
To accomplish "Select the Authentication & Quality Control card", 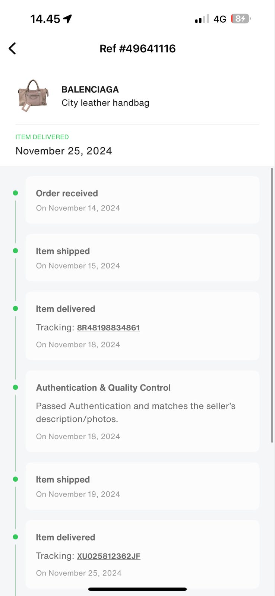I will 142,411.
